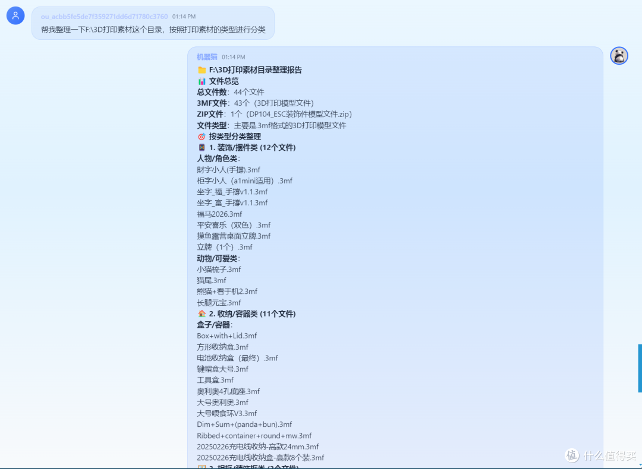This screenshot has height=469, width=642.
Task: Click file 键帽盒大号.3mf
Action: point(223,369)
